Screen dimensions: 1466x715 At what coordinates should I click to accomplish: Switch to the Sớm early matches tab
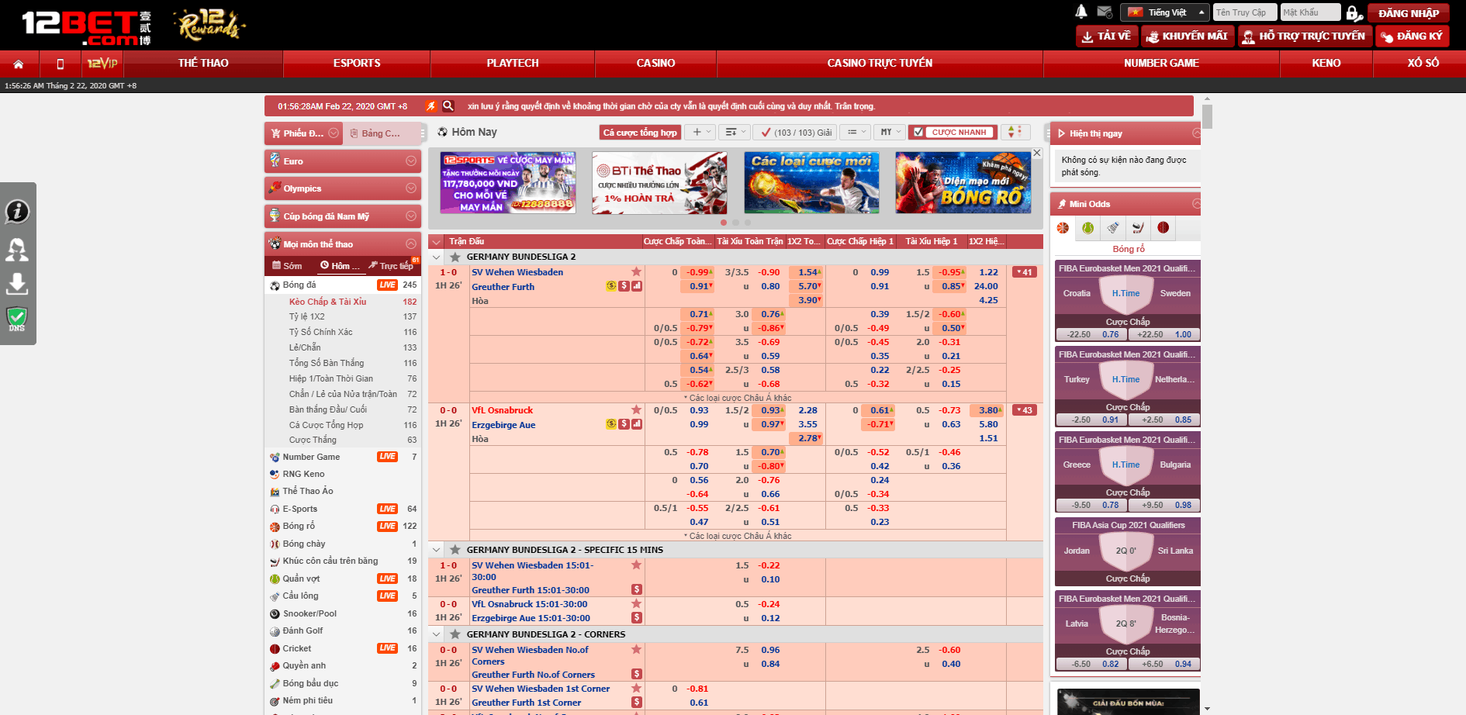[x=287, y=266]
